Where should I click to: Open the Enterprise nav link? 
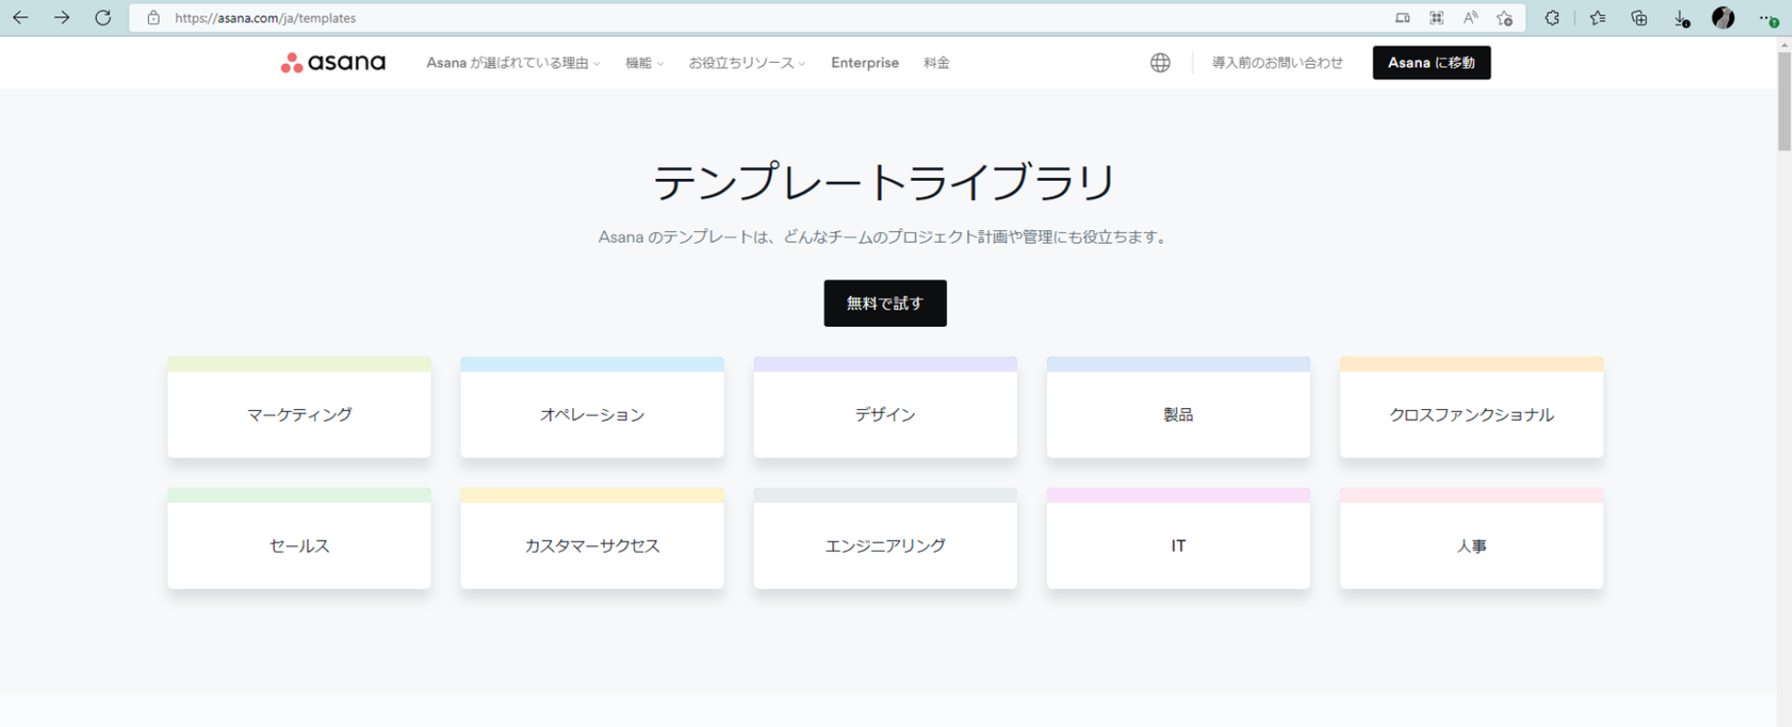click(x=864, y=63)
